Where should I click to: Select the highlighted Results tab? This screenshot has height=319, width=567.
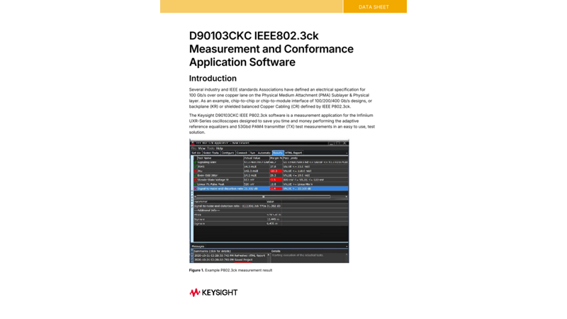coord(278,153)
